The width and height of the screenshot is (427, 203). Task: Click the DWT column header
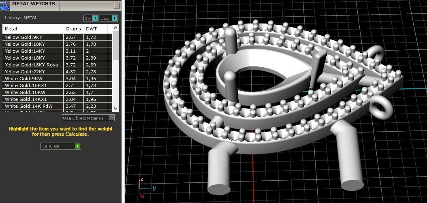(x=96, y=29)
